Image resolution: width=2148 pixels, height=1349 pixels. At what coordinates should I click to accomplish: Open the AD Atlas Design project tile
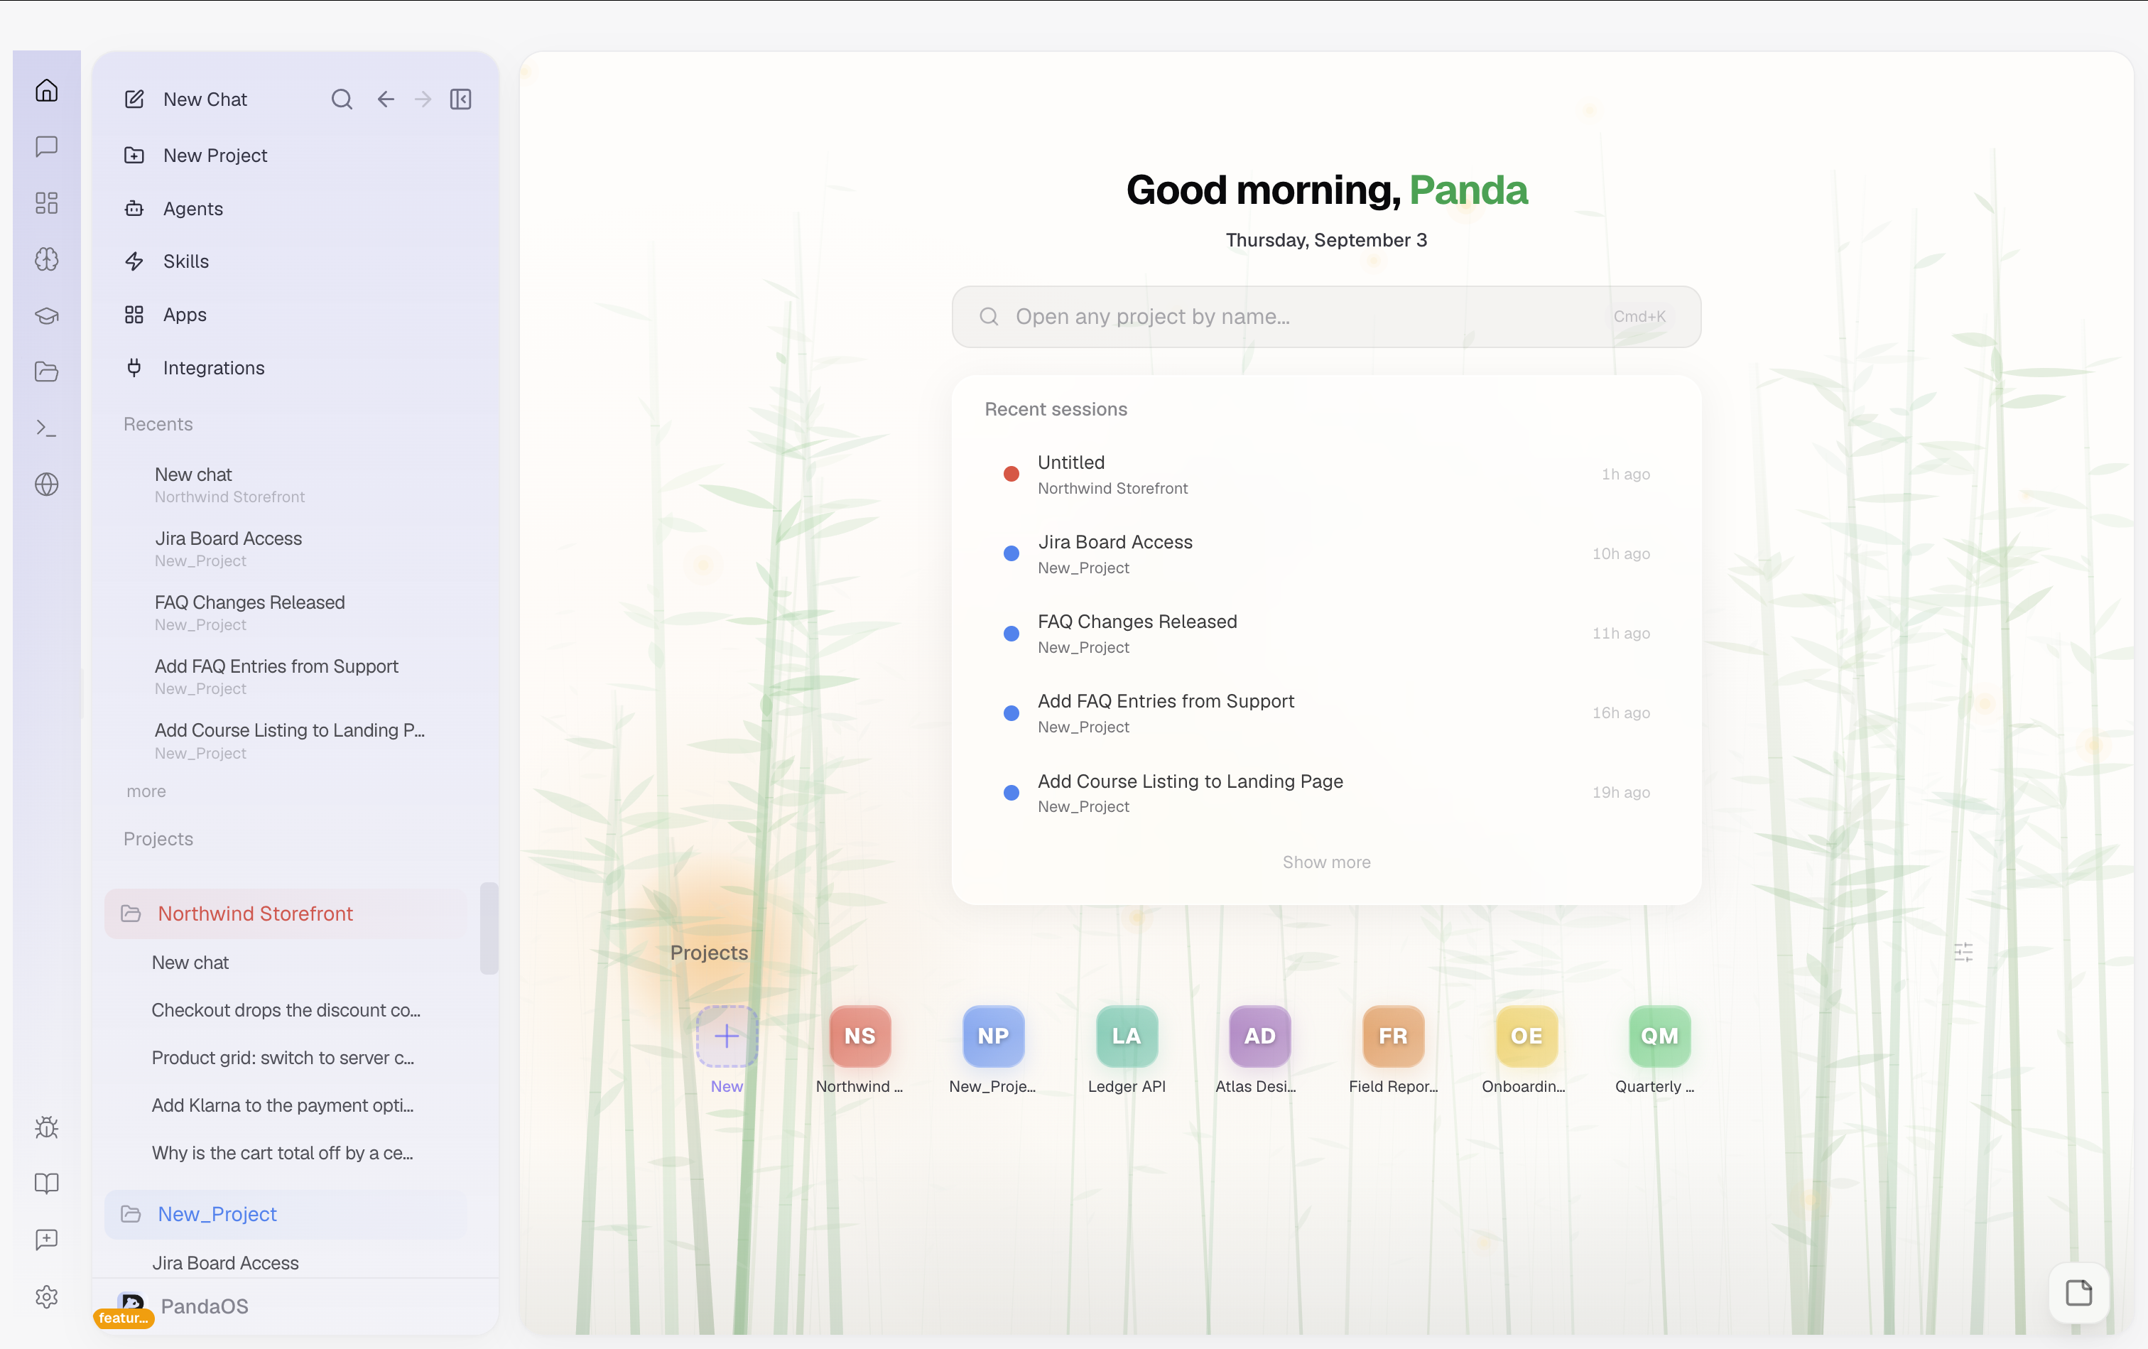coord(1259,1036)
